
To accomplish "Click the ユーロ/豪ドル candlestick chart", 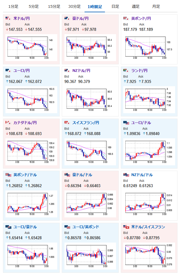I will pos(31,256).
